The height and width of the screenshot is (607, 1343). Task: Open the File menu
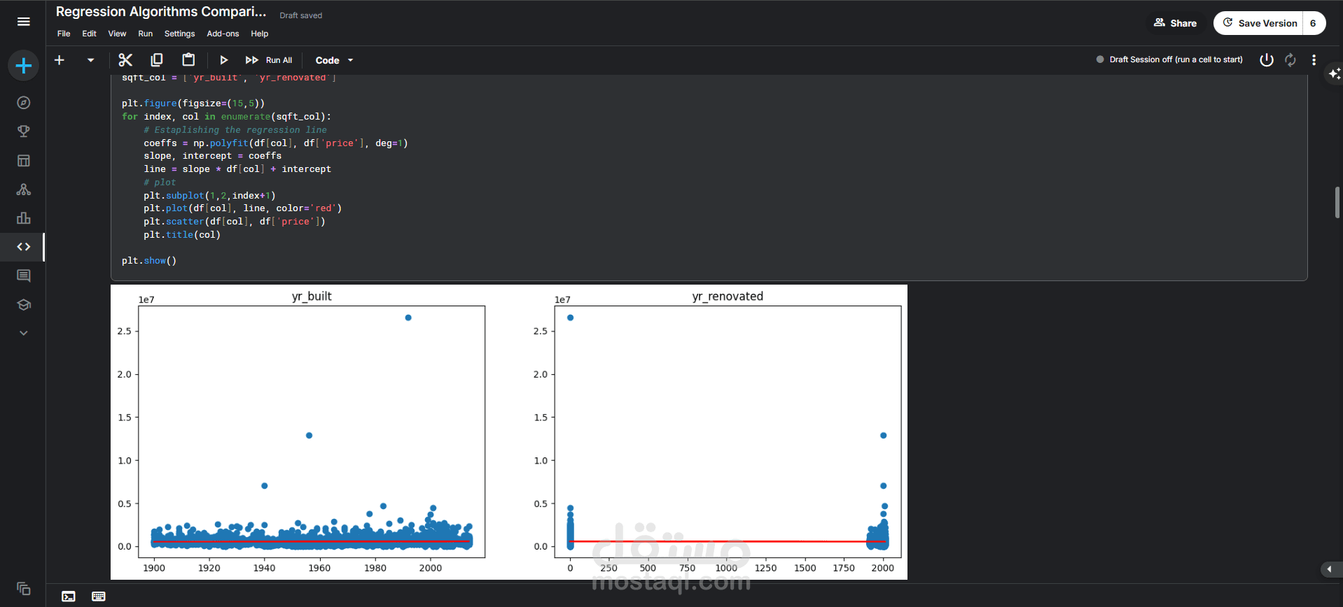click(64, 34)
